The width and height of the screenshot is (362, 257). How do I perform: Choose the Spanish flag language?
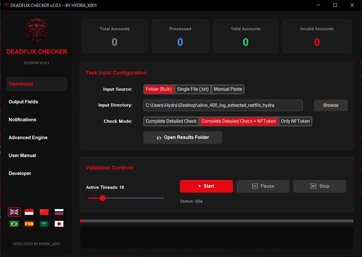pos(29,224)
